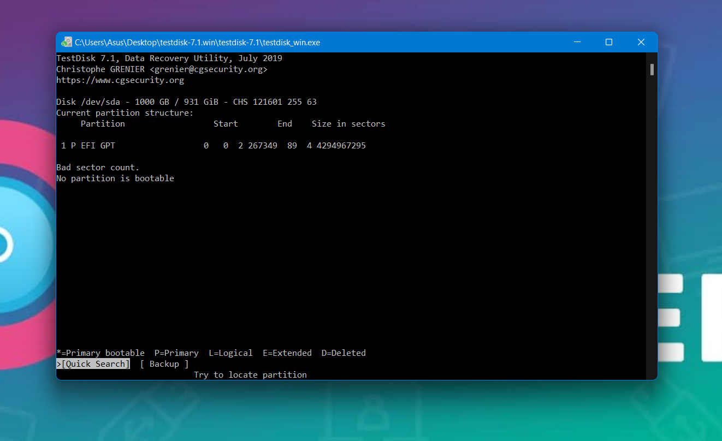Screen dimensions: 722x441
Task: Click 'TestDisk 7.1, Data Recovery Utility' line
Action: (x=169, y=58)
